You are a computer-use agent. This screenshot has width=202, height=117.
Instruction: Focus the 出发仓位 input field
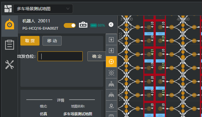[60, 56]
